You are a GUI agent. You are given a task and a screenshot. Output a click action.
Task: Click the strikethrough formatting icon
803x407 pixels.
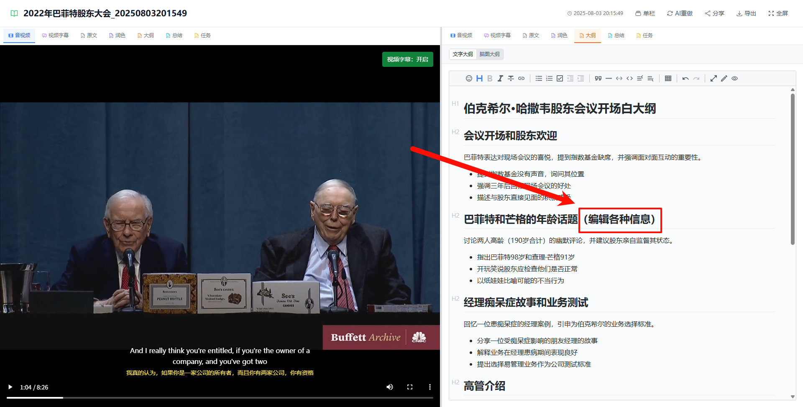pos(511,79)
